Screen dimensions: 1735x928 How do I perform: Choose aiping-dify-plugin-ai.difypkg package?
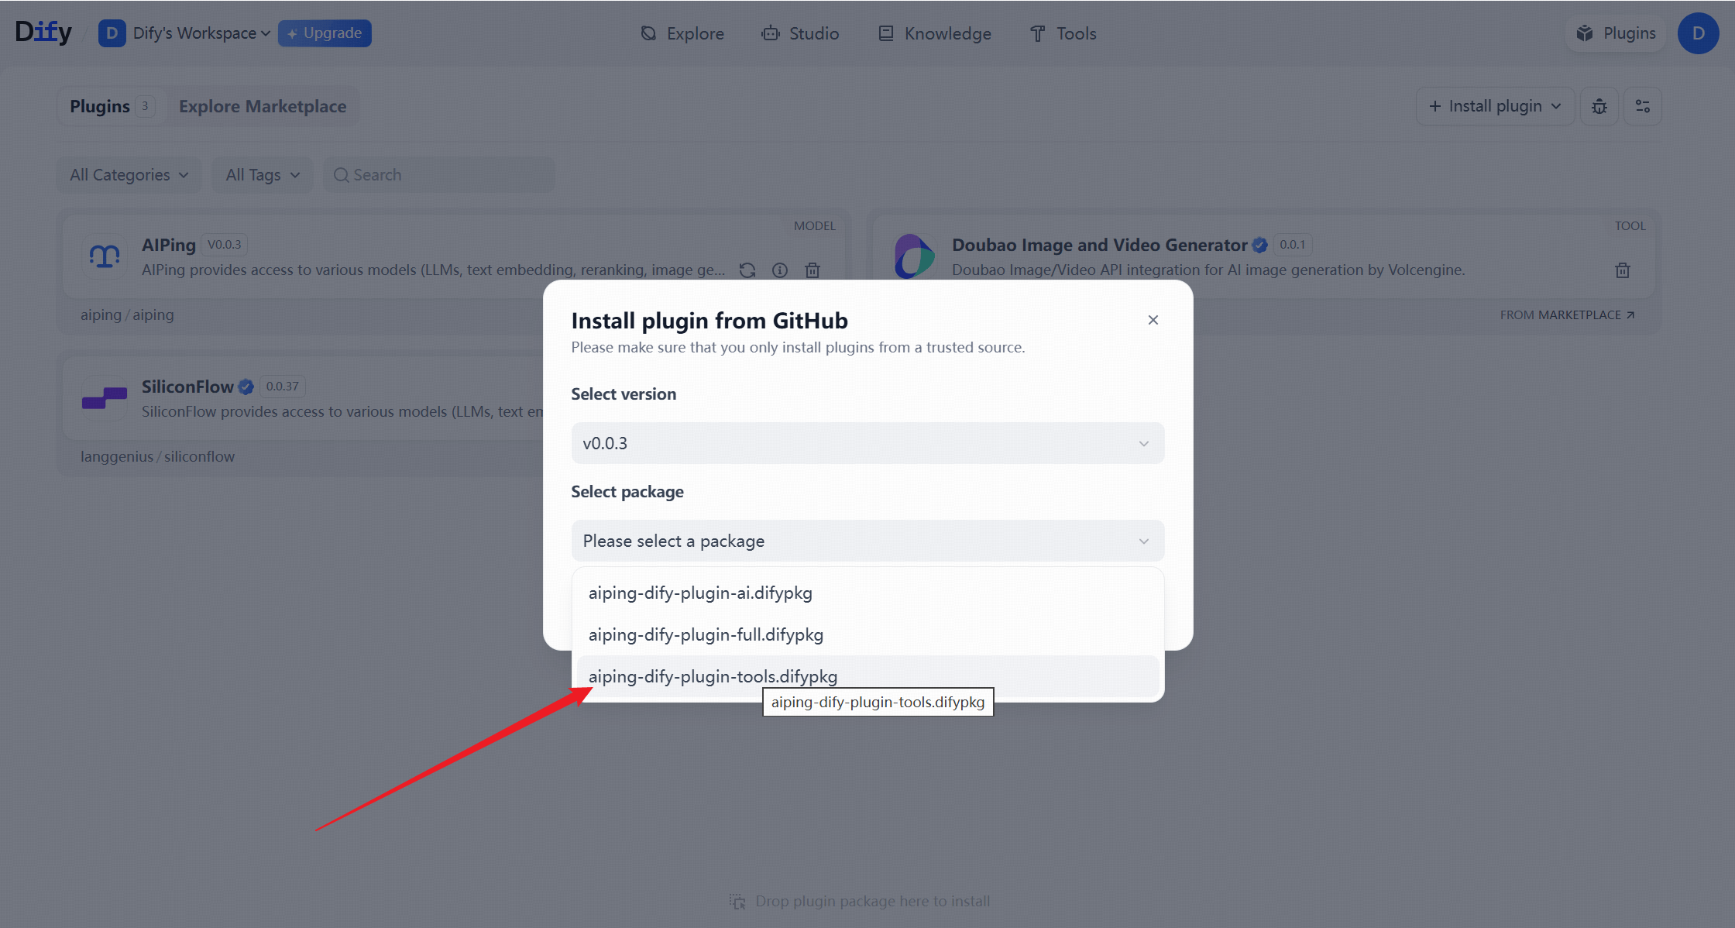coord(700,593)
